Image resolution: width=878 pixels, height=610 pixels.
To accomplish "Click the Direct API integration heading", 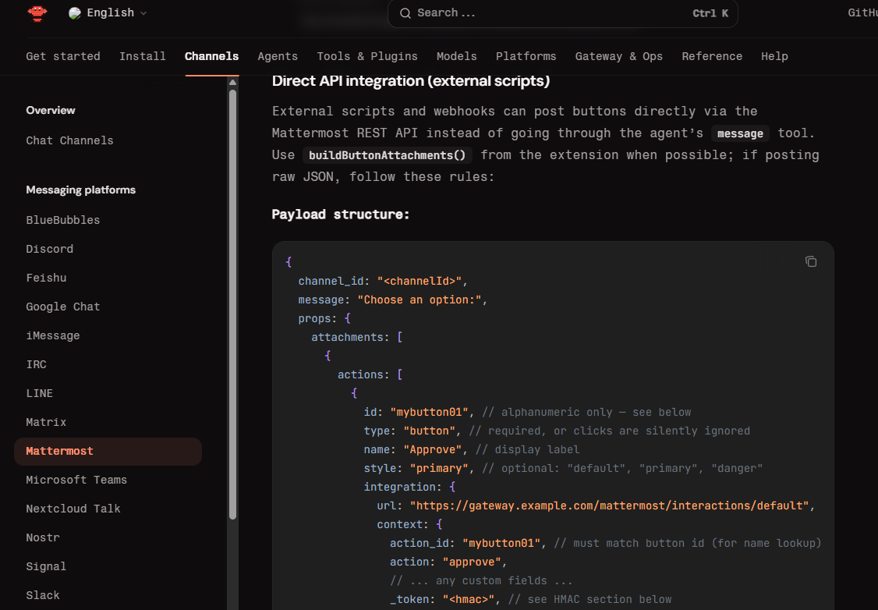I will (x=410, y=81).
